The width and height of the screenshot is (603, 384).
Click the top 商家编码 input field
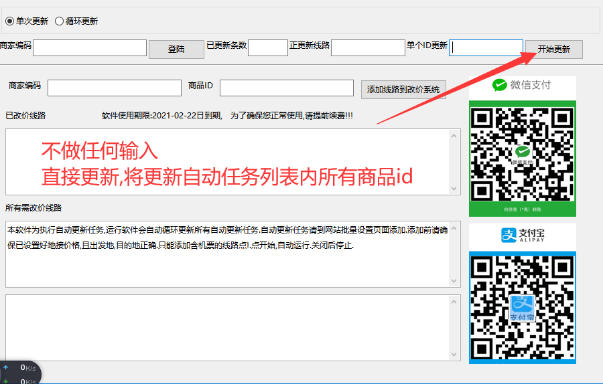pyautogui.click(x=90, y=48)
